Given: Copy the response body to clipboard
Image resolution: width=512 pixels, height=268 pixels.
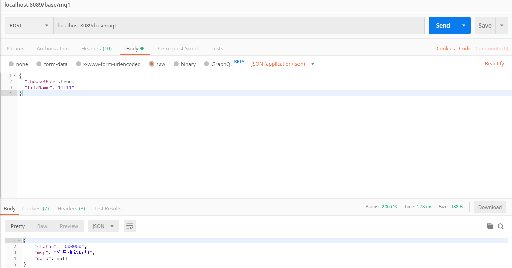Looking at the screenshot, I should click(490, 226).
